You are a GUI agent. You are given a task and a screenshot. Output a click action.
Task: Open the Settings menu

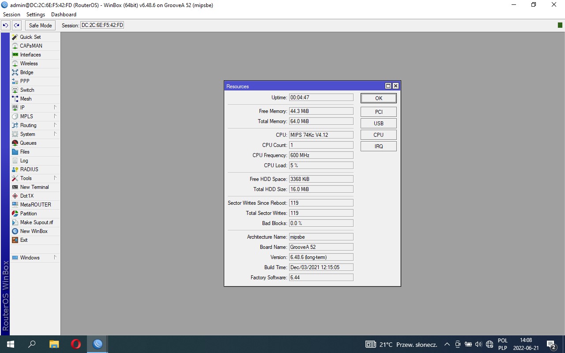coord(36,15)
